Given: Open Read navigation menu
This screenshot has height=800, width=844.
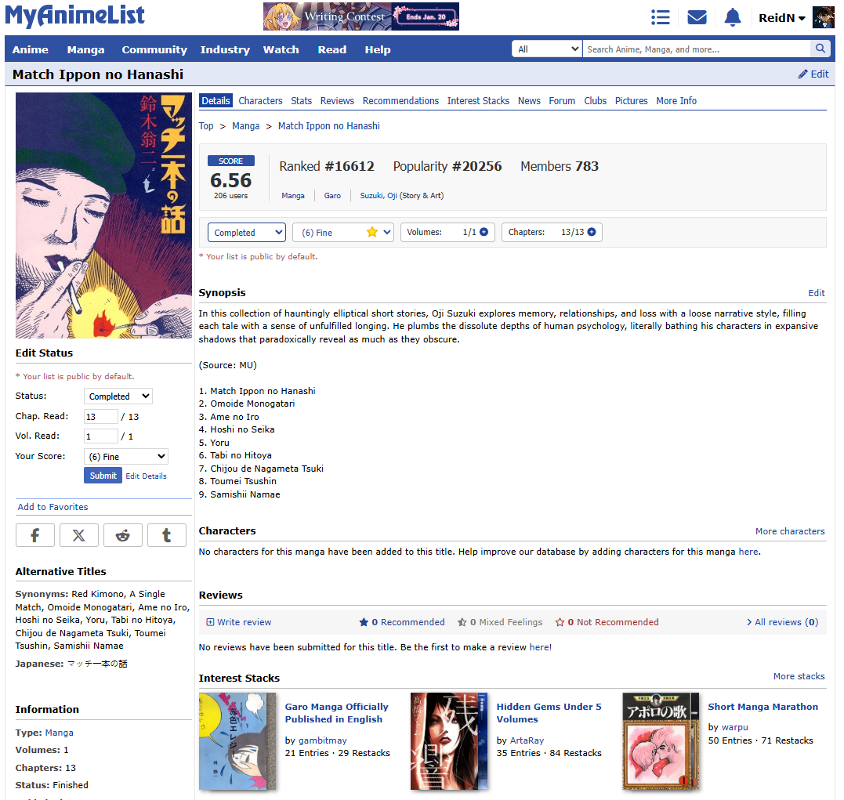Looking at the screenshot, I should 332,49.
